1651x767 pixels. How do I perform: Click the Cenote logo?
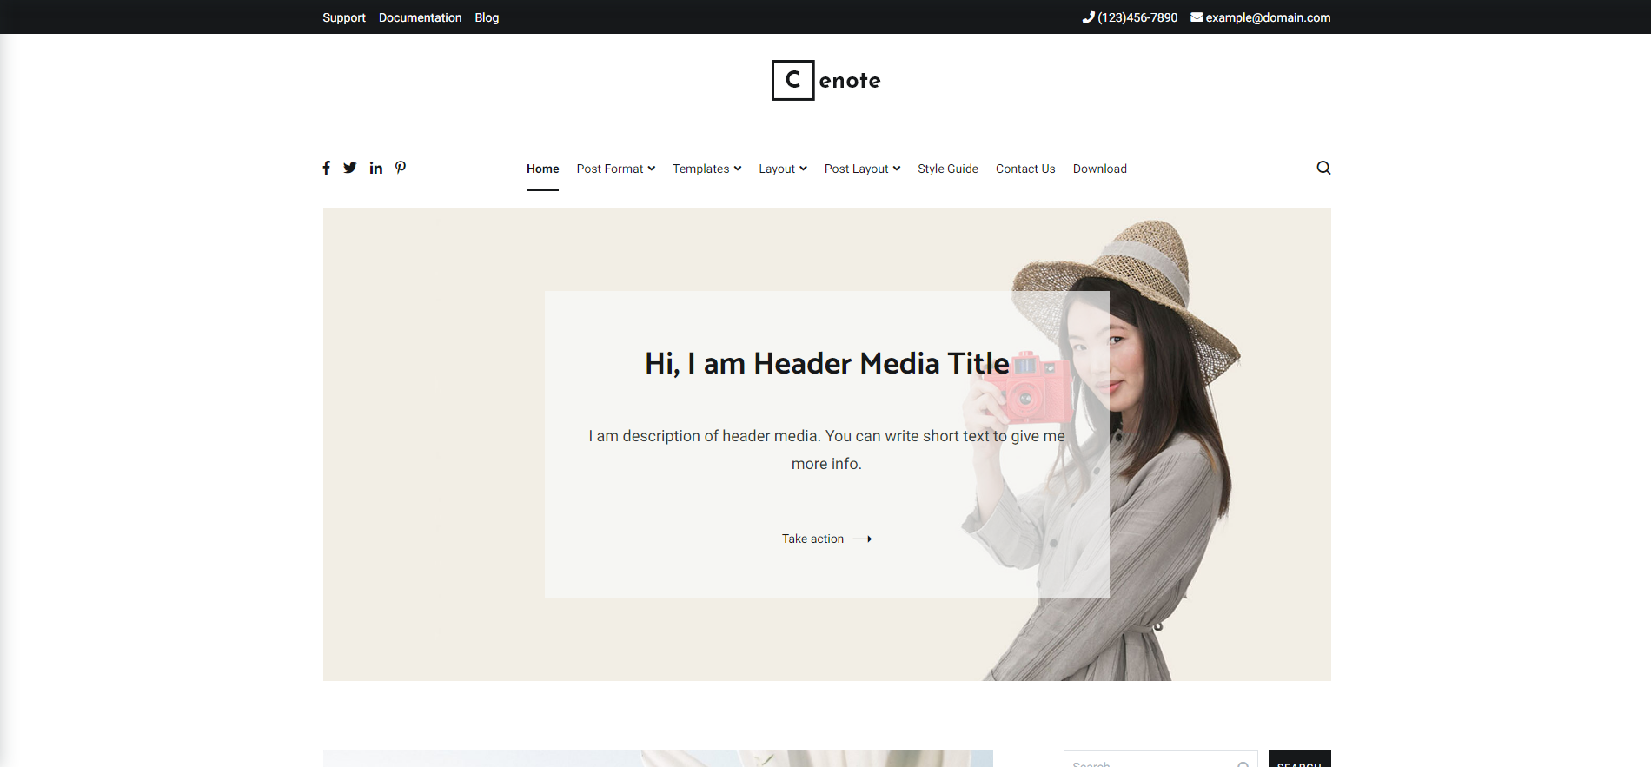click(826, 80)
